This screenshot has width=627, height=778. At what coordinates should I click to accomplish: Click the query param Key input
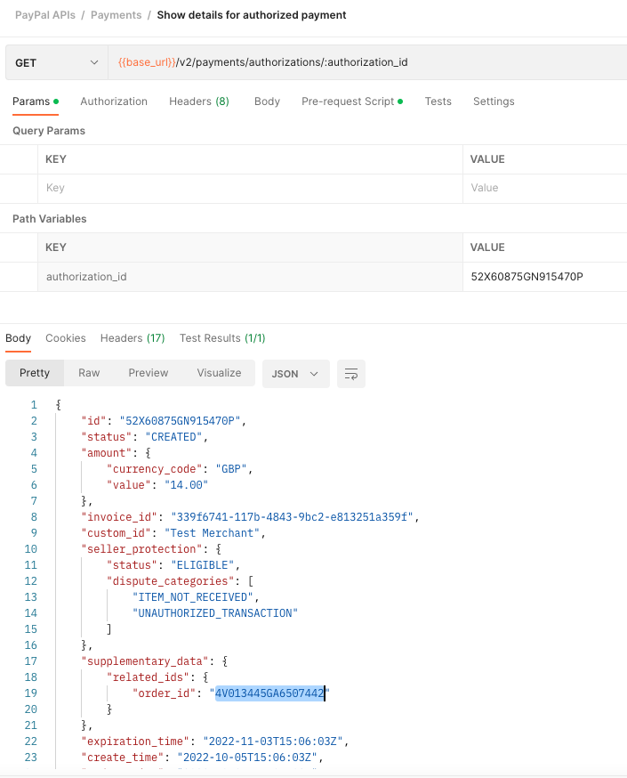[x=250, y=188]
